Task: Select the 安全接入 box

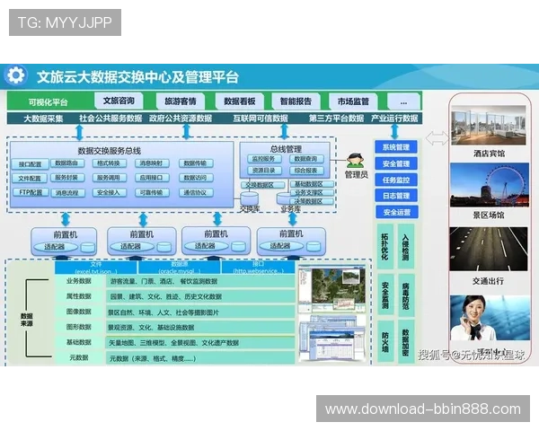Action: pos(109,192)
